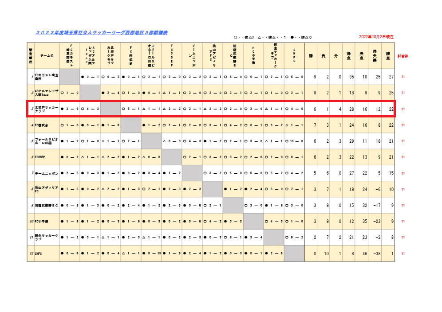Click the 暫定順位 header cell
The image size is (442, 312).
click(31, 56)
